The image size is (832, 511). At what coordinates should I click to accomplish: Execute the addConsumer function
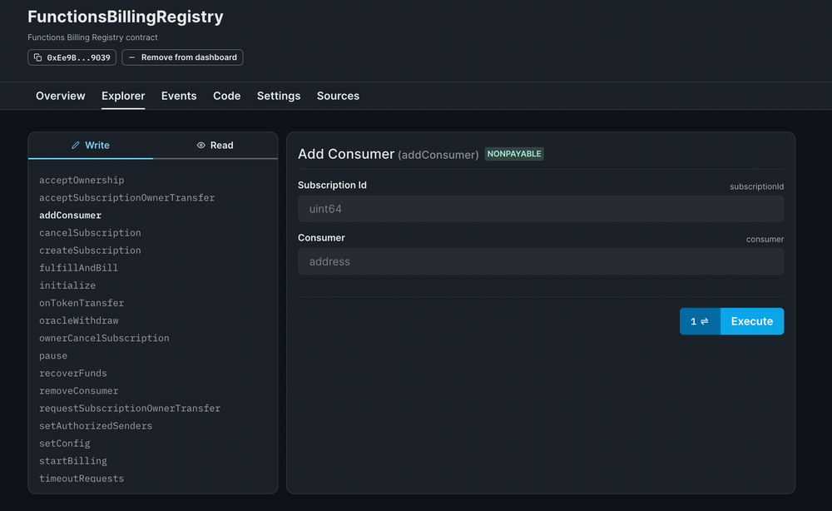click(x=751, y=321)
